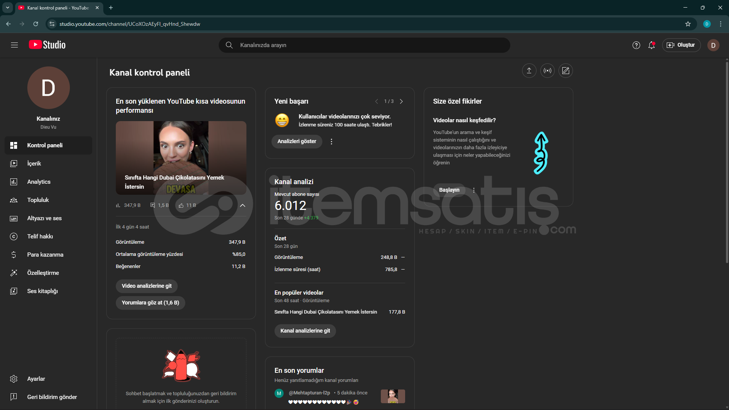
Task: Open the notifications bell
Action: (652, 45)
